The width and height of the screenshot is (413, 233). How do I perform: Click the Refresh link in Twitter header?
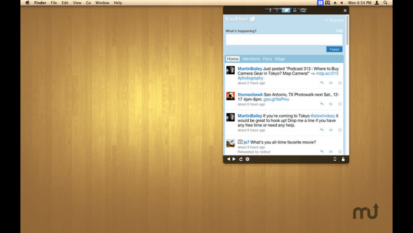point(334,20)
